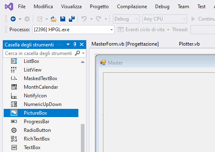
Task: Select the ProgressBar control icon
Action: 14,122
